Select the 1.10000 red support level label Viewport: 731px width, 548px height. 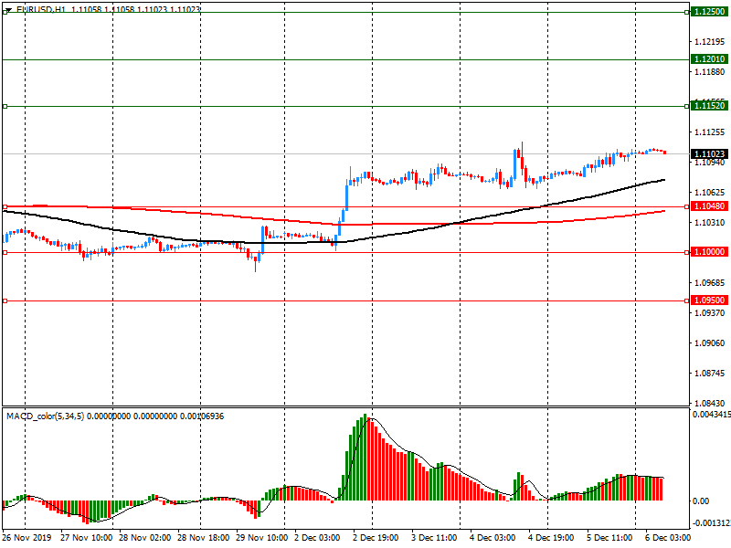point(710,252)
